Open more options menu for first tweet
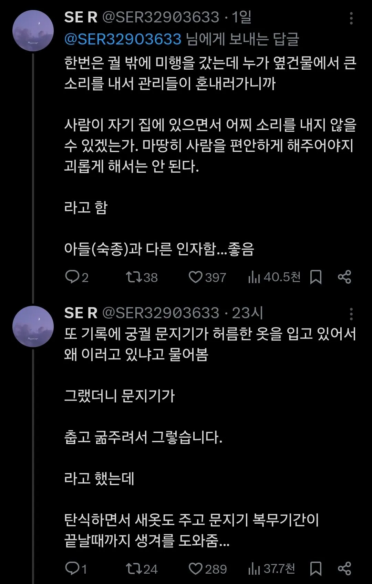Screen dimensions: 372x584 tap(351, 18)
